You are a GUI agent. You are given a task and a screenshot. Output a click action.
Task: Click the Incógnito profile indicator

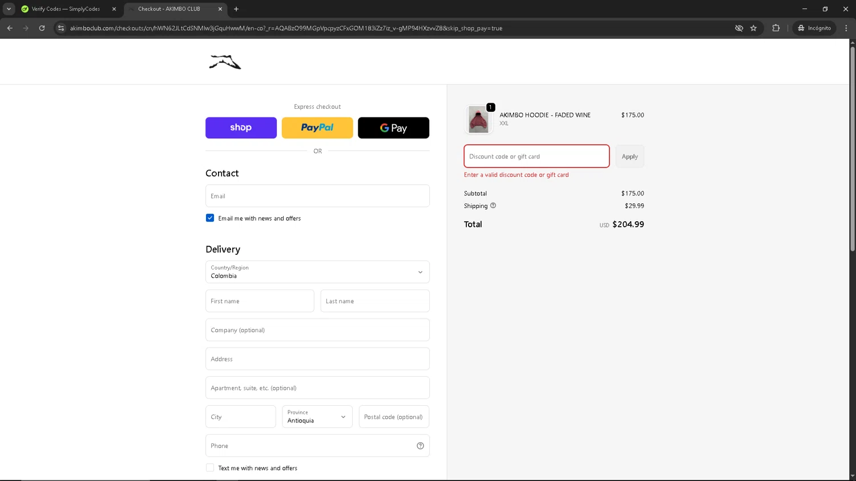pos(814,28)
